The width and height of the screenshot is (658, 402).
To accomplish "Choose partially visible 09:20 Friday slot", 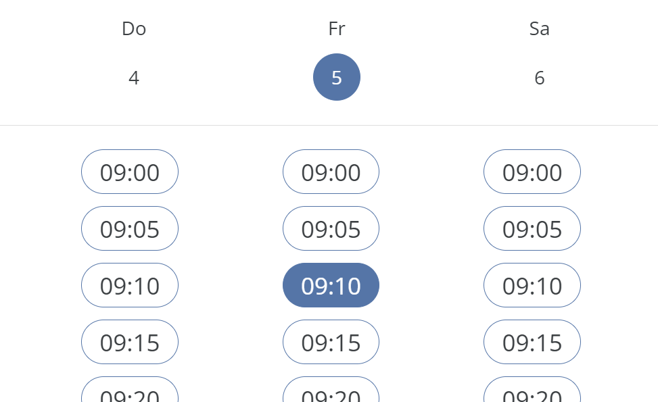I will [331, 391].
